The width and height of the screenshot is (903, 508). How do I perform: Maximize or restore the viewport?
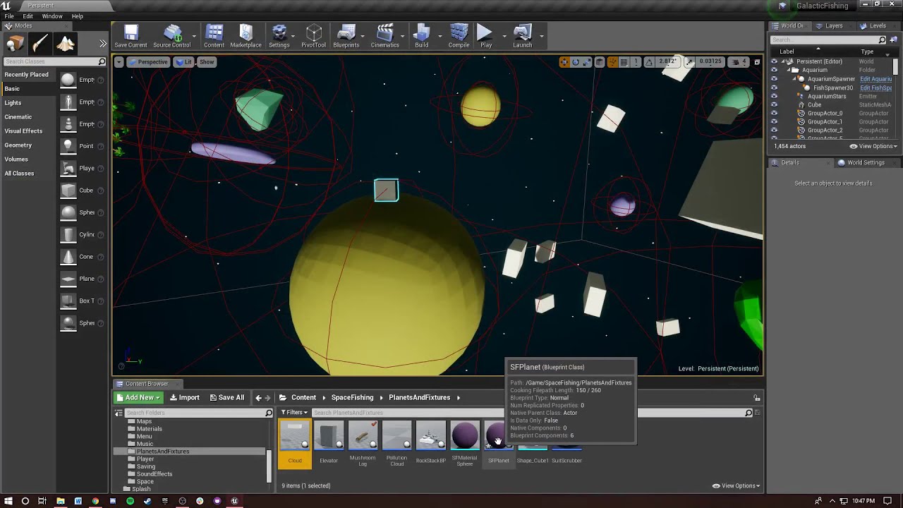(x=757, y=62)
